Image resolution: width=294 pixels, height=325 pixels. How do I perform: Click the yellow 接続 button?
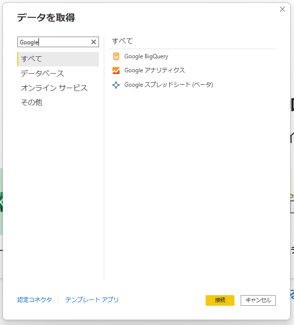click(220, 300)
